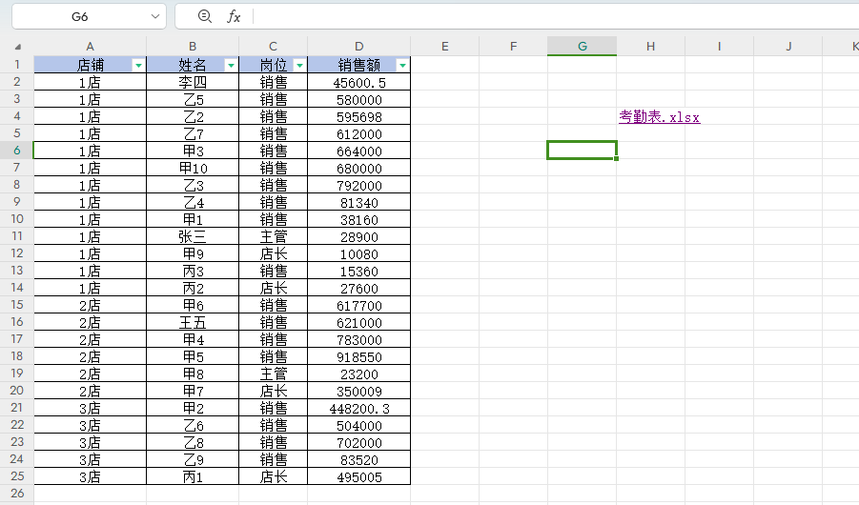Select the name cell 甲8
The image size is (859, 505).
click(193, 374)
